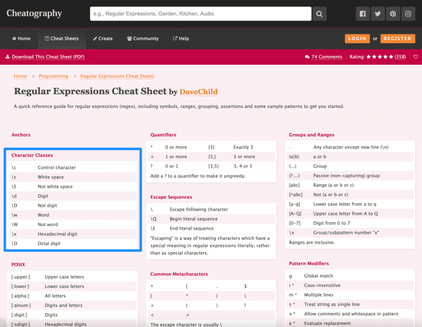Open the Community nav item
The image size is (422, 327).
coord(143,38)
